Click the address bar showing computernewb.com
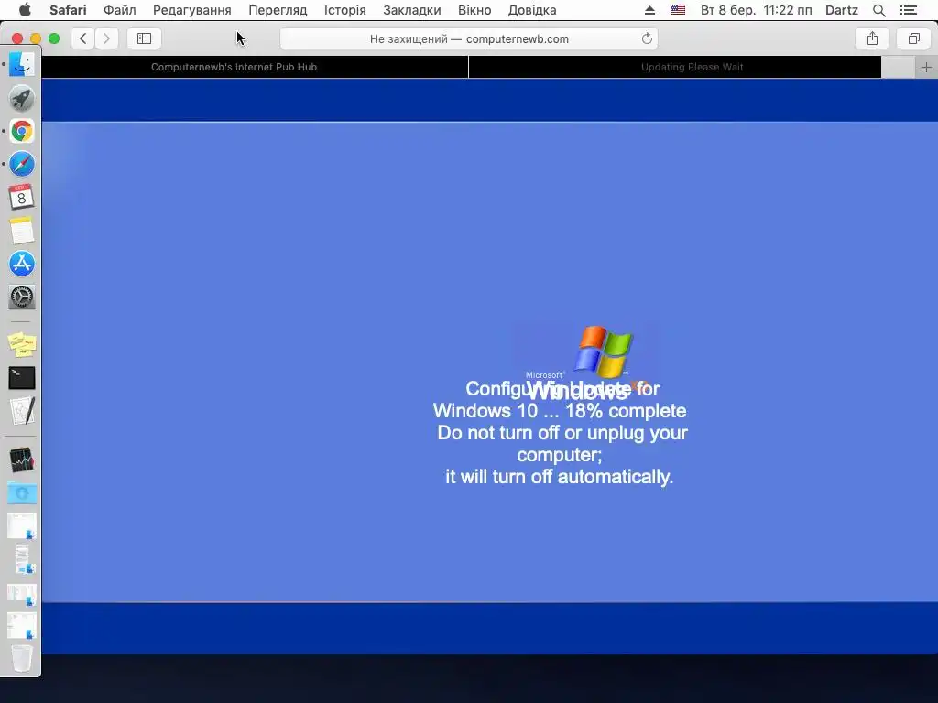Image resolution: width=938 pixels, height=703 pixels. (x=468, y=38)
